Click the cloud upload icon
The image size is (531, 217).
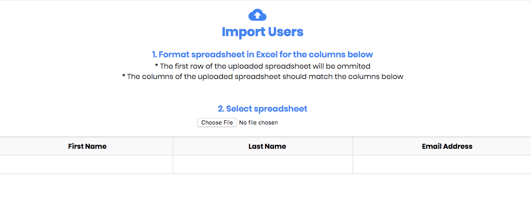point(257,15)
